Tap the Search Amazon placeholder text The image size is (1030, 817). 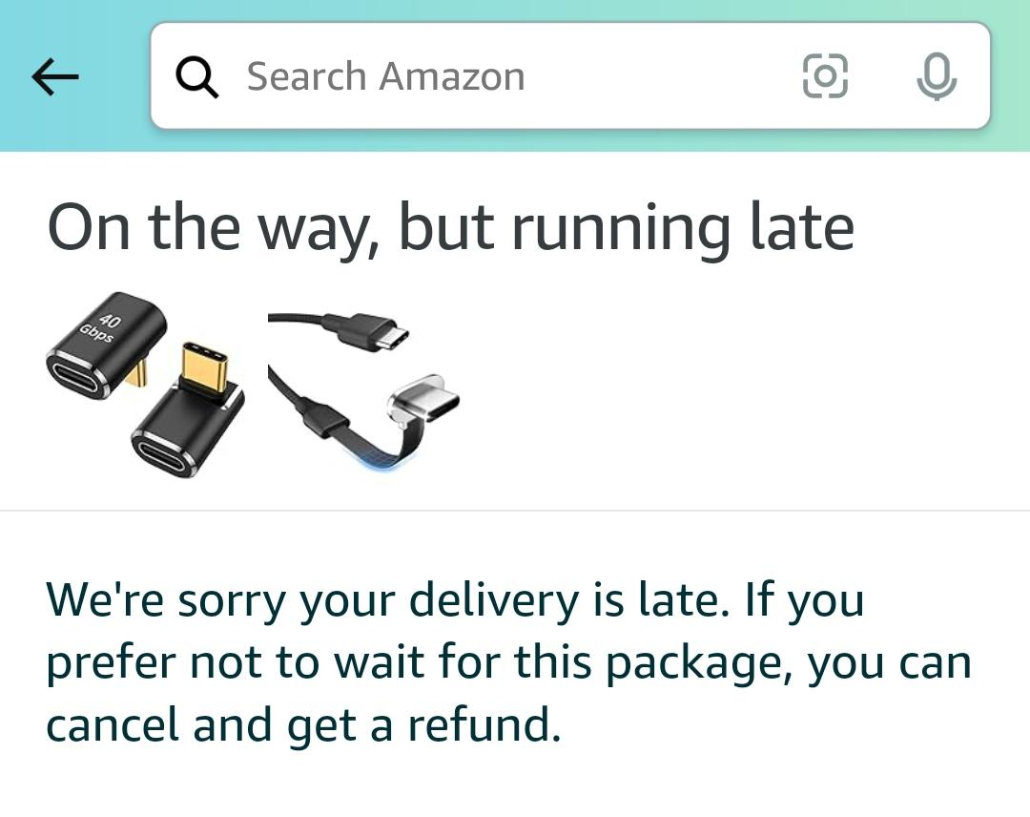[x=385, y=76]
